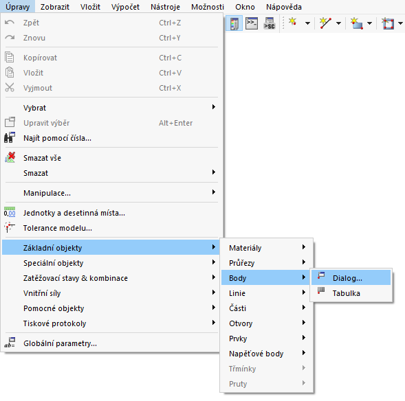
Task: Select the new point star tool
Action: (293, 23)
